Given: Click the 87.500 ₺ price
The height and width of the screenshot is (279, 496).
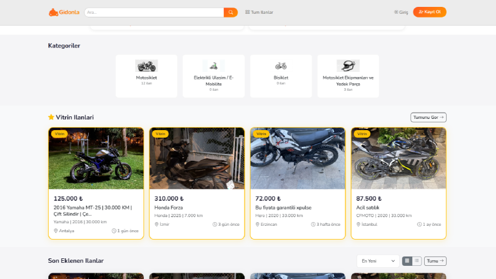Looking at the screenshot, I should pos(369,199).
